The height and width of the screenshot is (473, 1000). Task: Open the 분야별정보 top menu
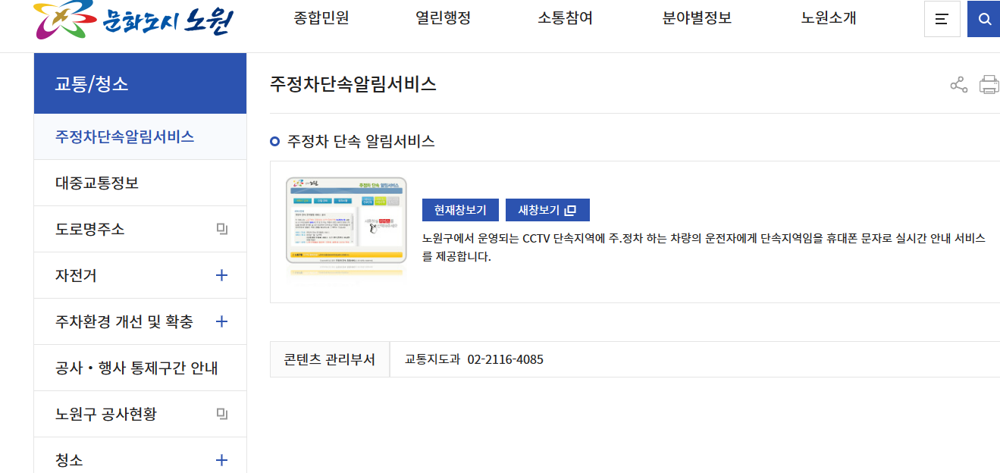[697, 19]
